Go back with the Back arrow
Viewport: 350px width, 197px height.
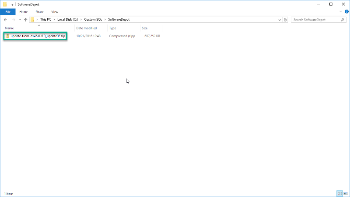point(6,20)
